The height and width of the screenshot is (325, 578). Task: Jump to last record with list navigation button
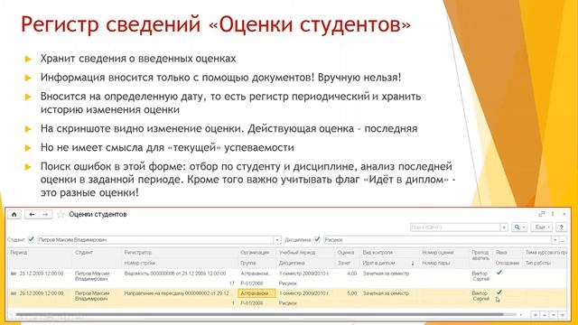pos(562,315)
